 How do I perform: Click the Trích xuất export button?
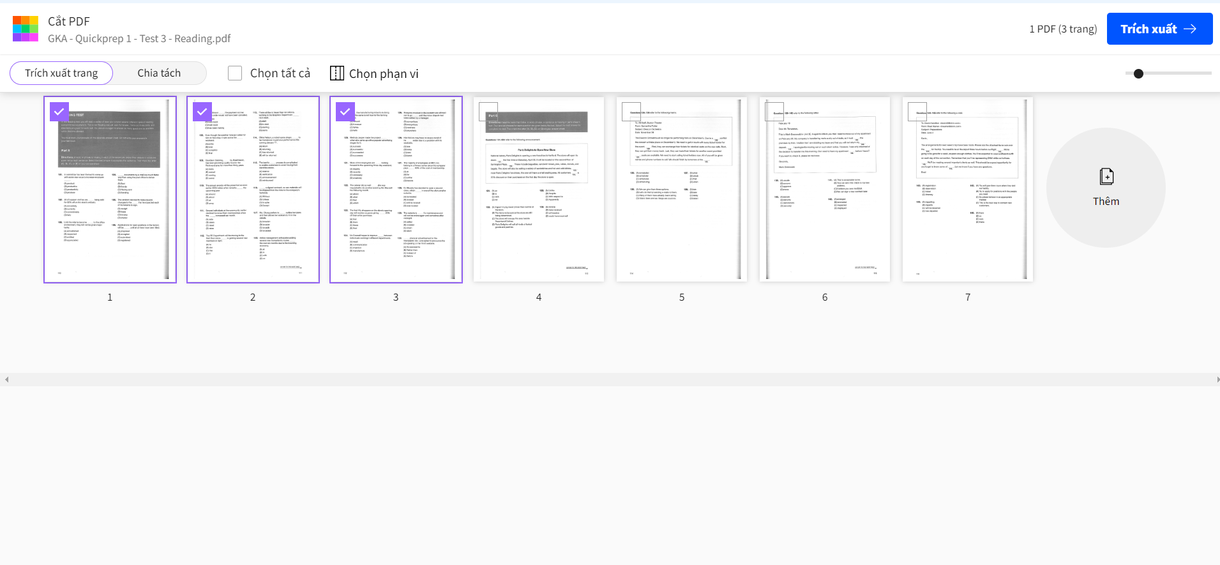[1159, 29]
